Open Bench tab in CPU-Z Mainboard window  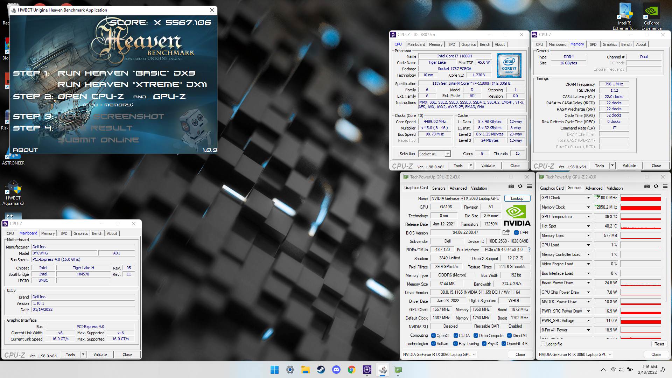(97, 233)
